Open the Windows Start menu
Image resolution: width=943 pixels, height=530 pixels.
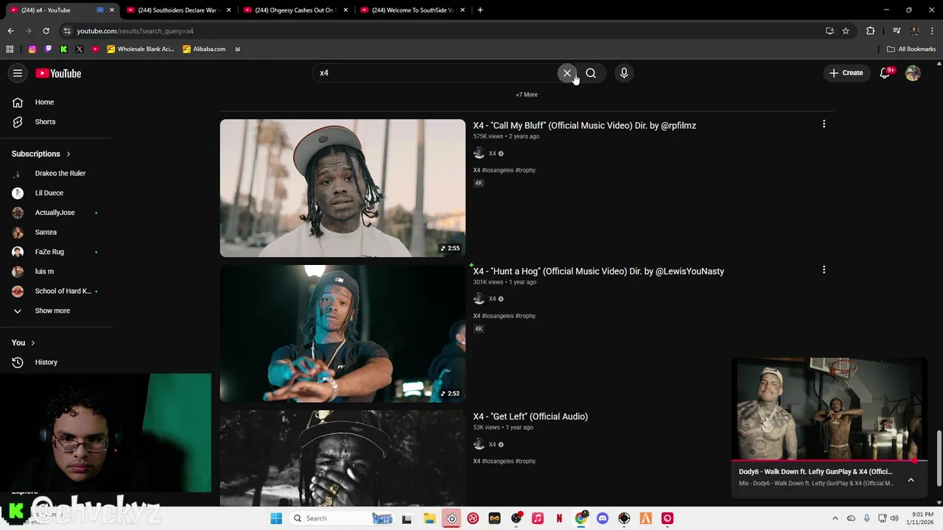(x=276, y=518)
